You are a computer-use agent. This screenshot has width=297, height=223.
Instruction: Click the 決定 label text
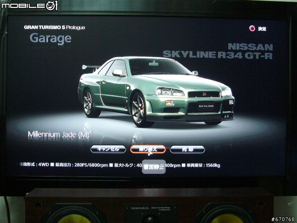coord(262,29)
